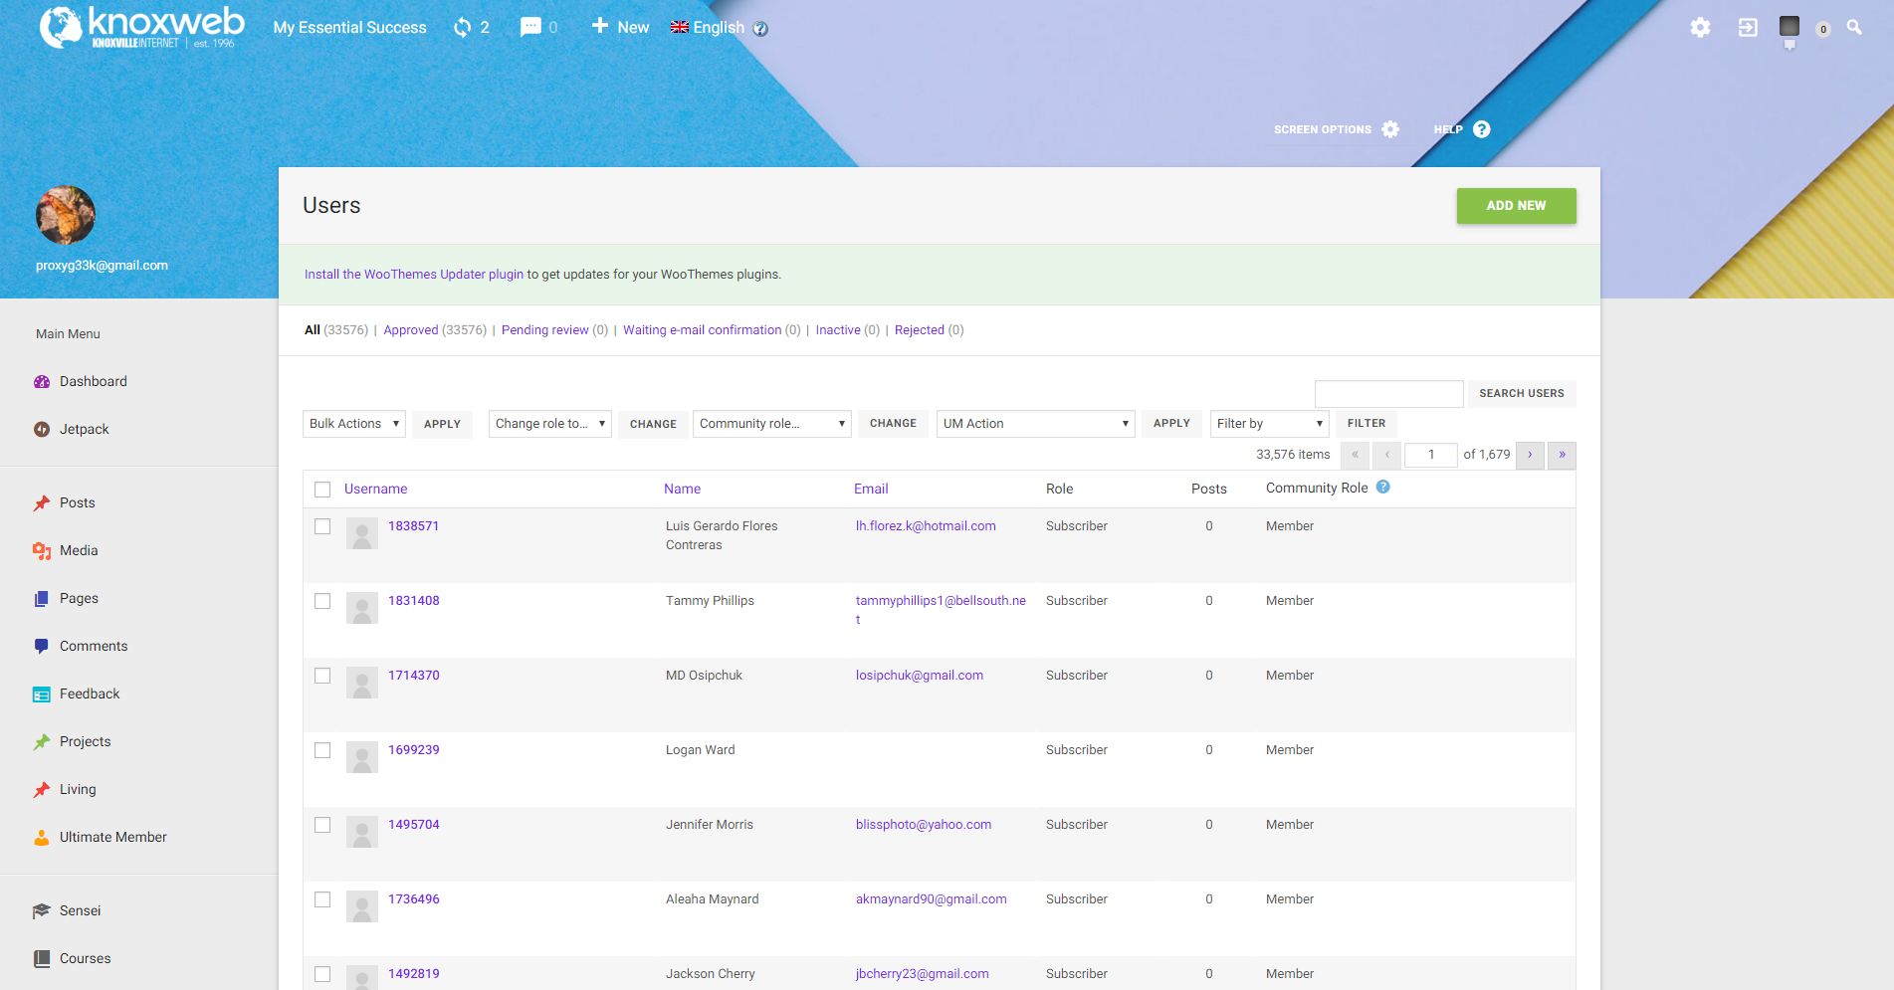
Task: Open the search magnifier icon at top right
Action: click(1854, 28)
